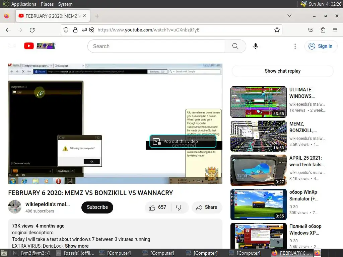The width and height of the screenshot is (343, 257).
Task: Switch to passis1 (offli... taskbar window
Action: 75,253
